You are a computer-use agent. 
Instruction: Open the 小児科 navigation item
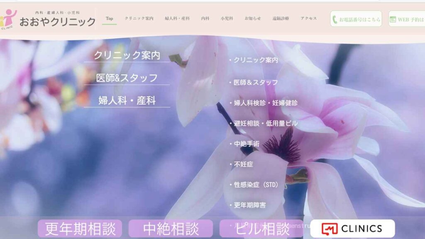pos(227,19)
